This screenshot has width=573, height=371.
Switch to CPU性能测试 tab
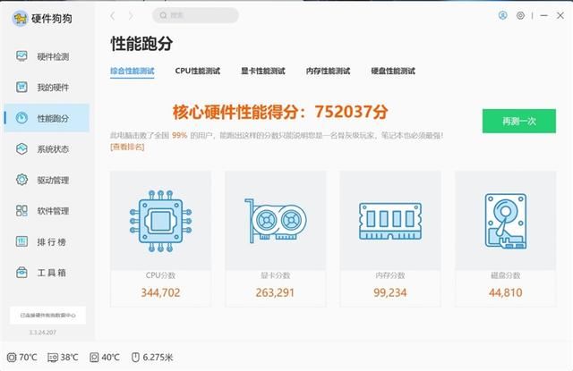pos(198,71)
